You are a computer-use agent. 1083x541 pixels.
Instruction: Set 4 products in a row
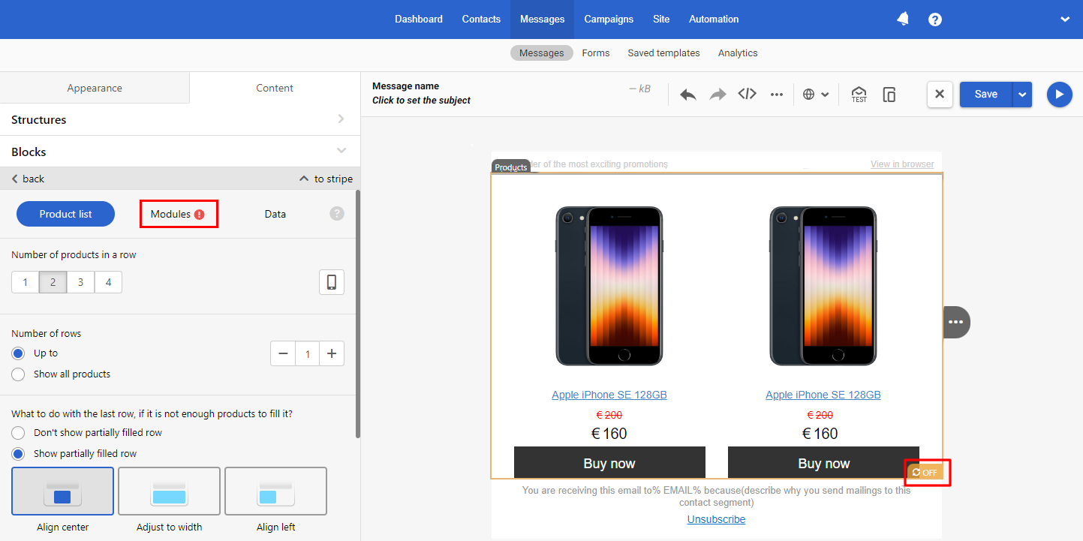coord(108,282)
